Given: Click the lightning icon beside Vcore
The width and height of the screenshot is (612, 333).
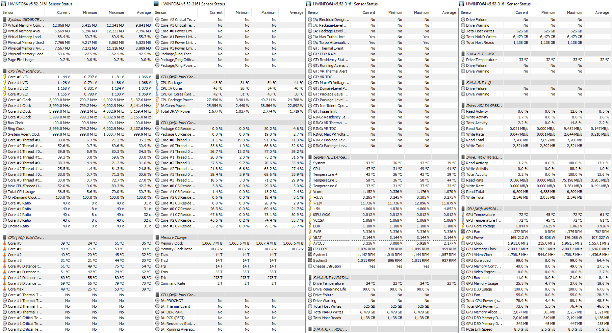Looking at the screenshot, I should click(310, 192).
